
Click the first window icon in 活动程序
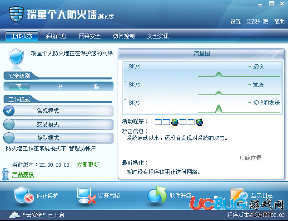click(159, 122)
